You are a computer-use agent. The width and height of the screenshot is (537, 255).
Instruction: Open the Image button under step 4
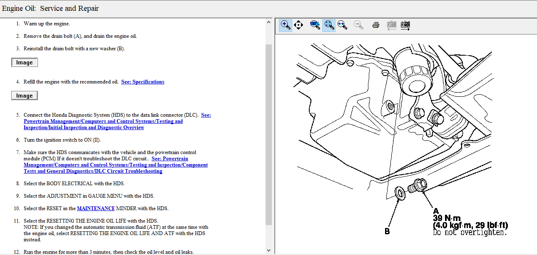[x=25, y=96]
